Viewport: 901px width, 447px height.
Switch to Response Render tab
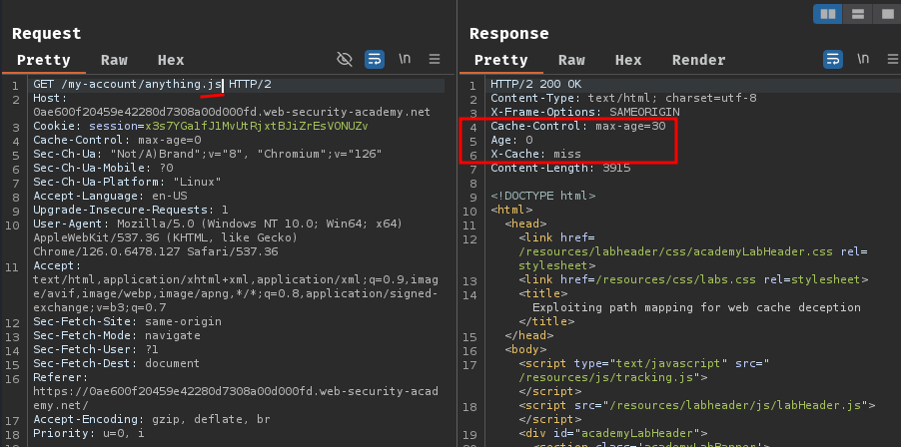[699, 60]
